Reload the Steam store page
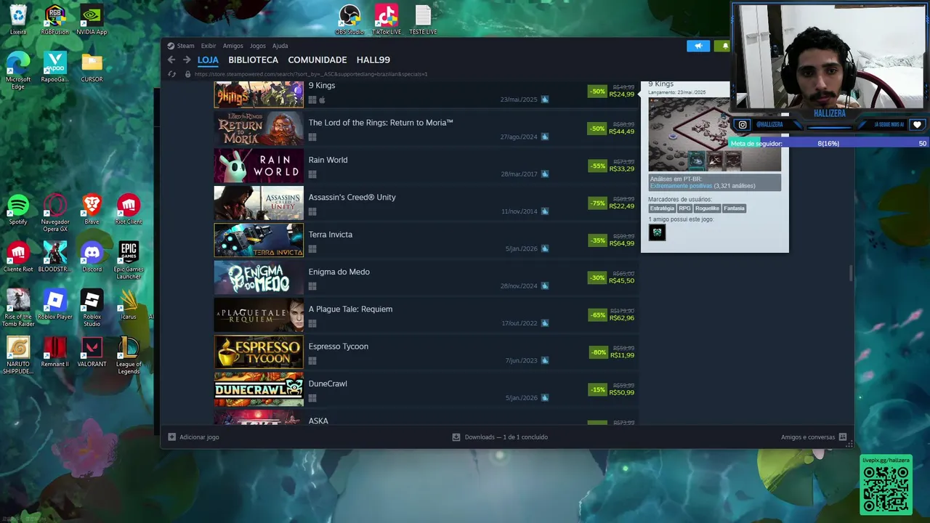The width and height of the screenshot is (930, 523). pos(171,74)
